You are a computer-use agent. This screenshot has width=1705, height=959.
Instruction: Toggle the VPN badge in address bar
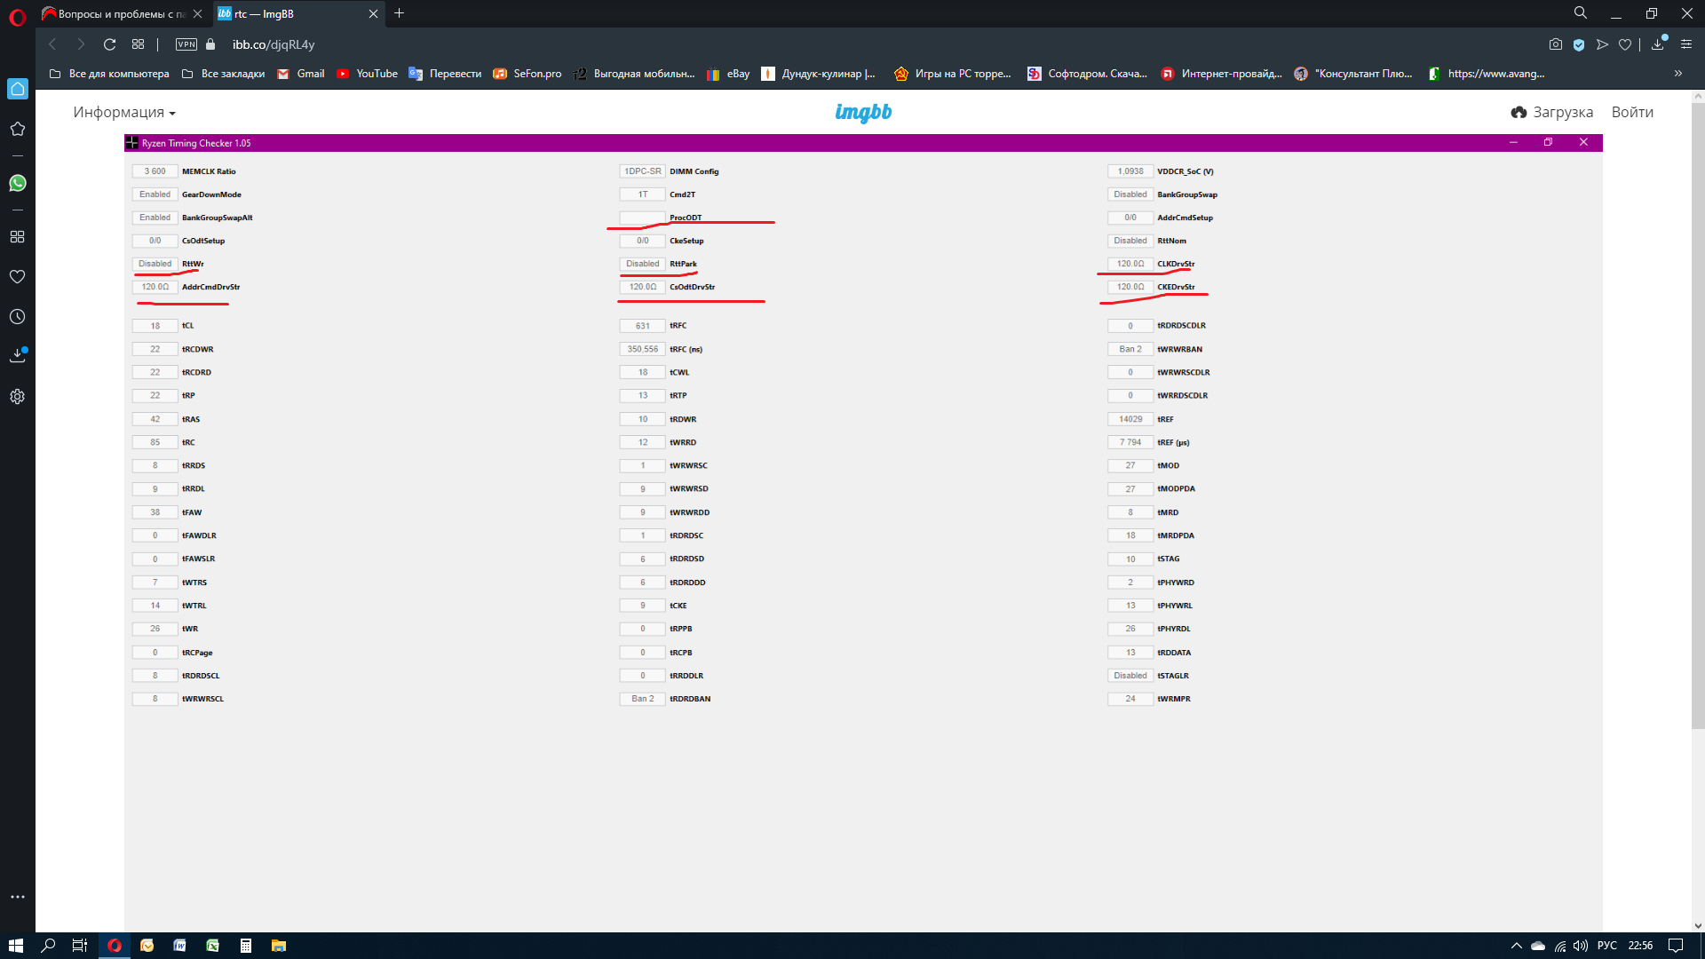tap(186, 44)
